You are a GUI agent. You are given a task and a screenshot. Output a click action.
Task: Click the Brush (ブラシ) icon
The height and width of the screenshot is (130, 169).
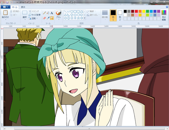pos(58,13)
